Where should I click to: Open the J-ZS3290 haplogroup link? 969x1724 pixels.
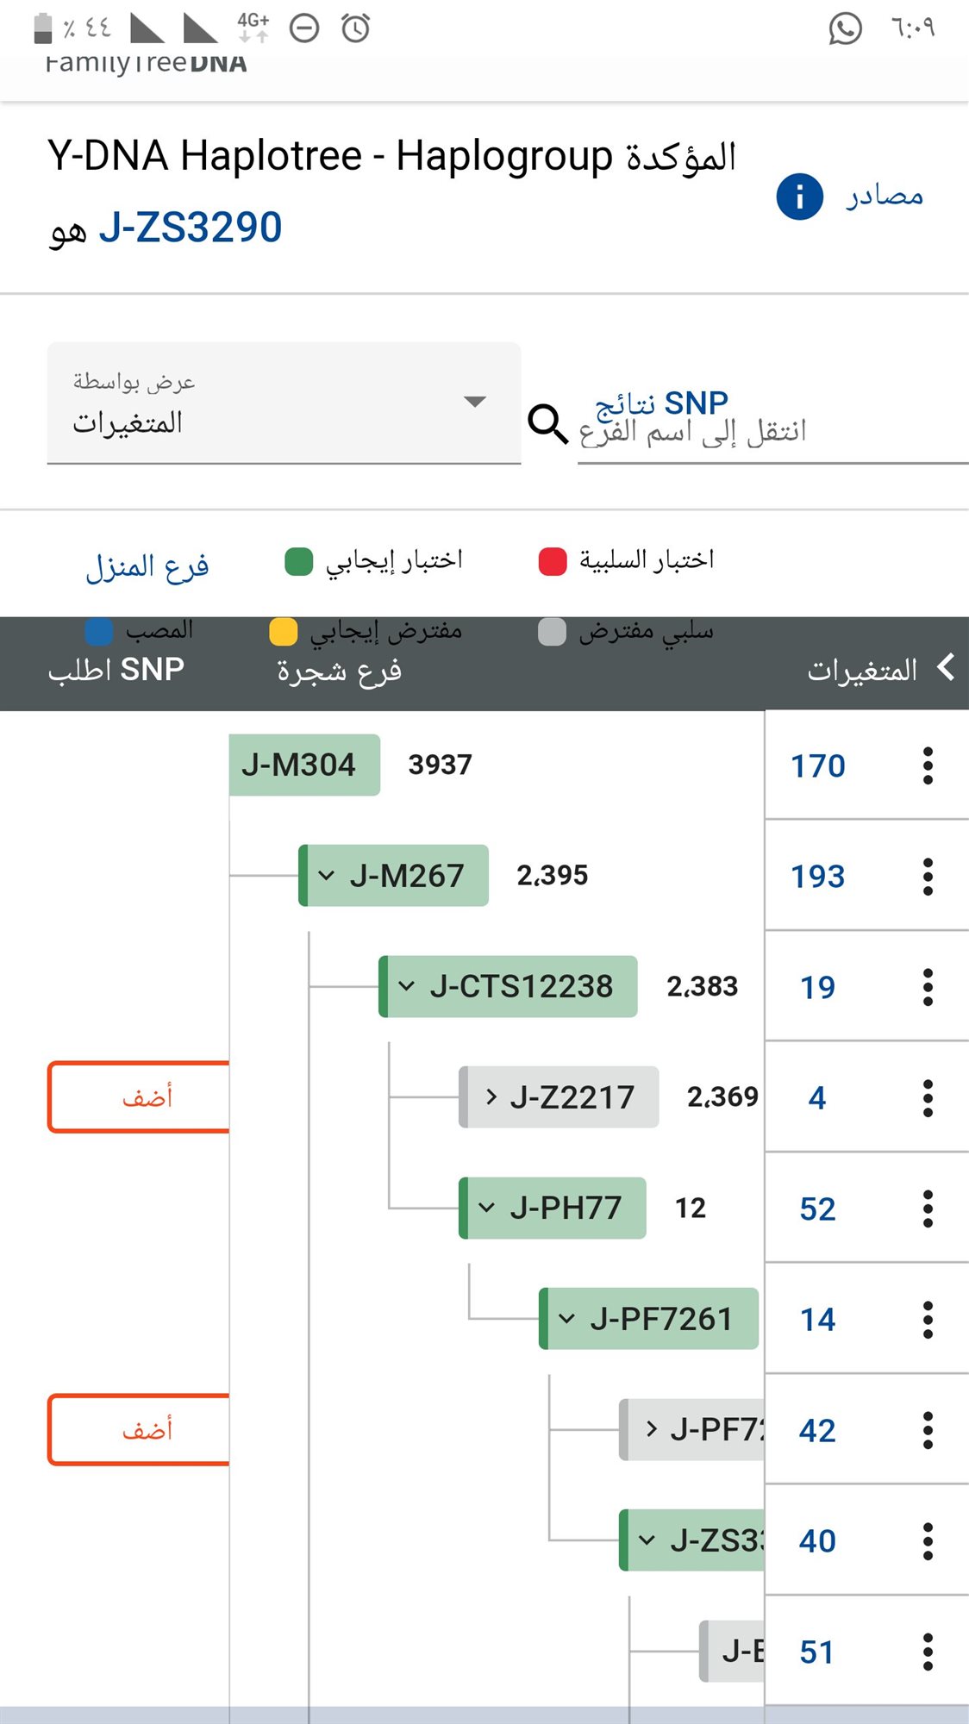[x=191, y=226]
